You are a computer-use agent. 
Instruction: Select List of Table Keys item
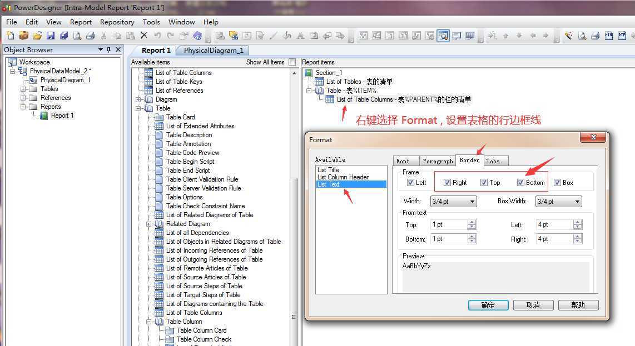point(178,82)
